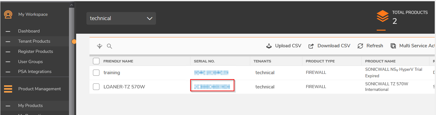Sort by Friendly Name column header
The image size is (436, 115).
click(118, 61)
